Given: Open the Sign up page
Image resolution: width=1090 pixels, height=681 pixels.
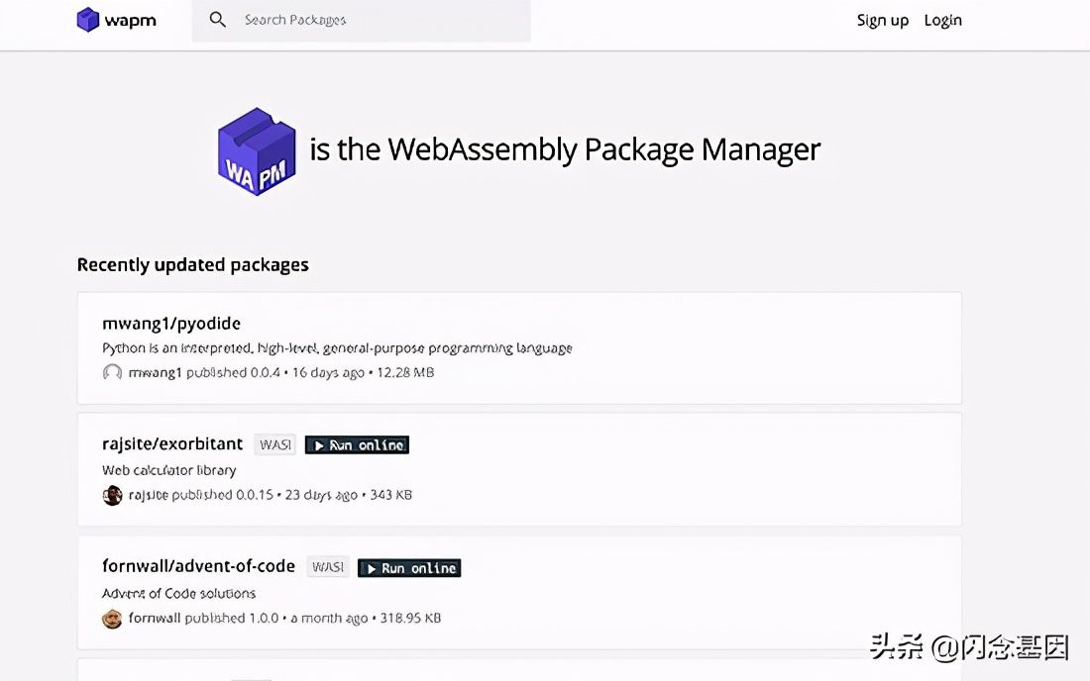Looking at the screenshot, I should 882,20.
